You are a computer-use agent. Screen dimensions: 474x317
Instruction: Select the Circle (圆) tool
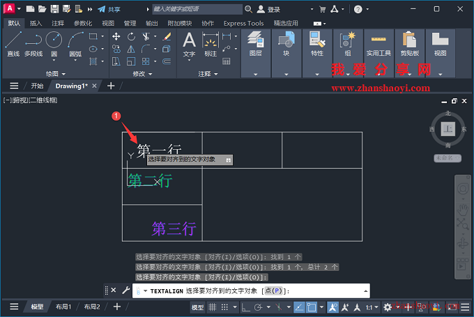[54, 40]
